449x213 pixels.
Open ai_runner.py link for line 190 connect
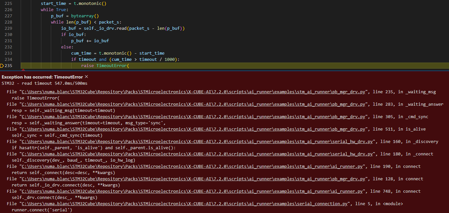[192, 166]
